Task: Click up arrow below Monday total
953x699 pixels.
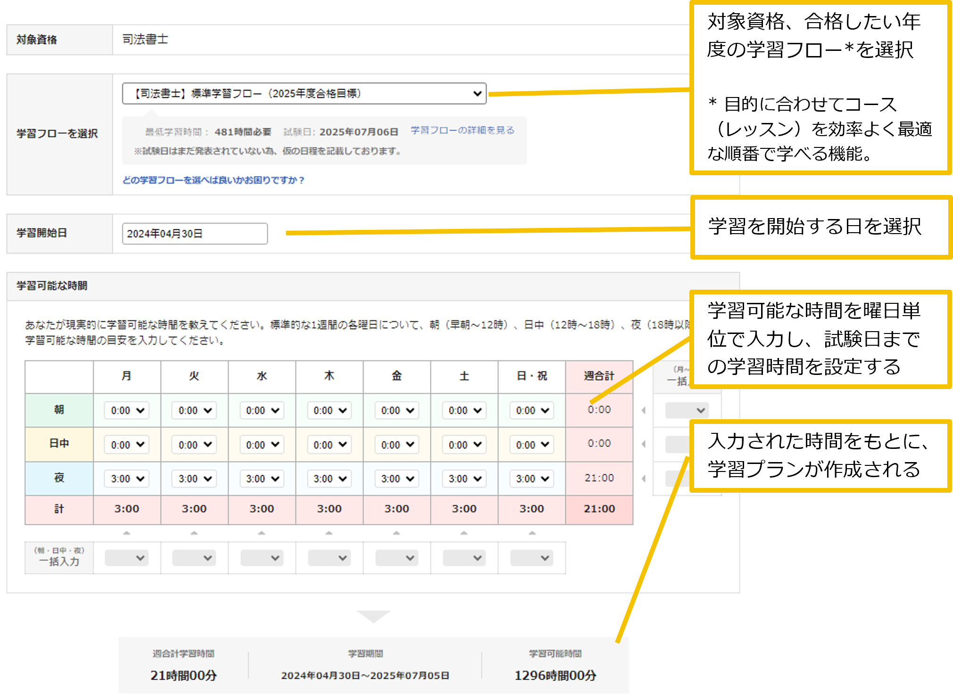Action: pos(126,533)
